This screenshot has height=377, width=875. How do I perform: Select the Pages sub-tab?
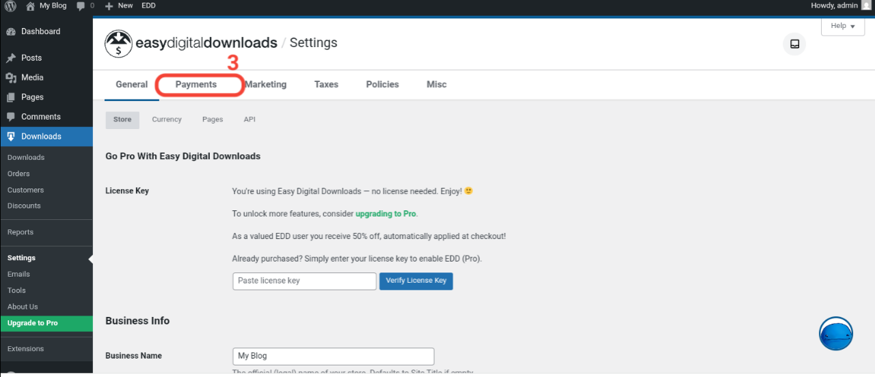[213, 120]
